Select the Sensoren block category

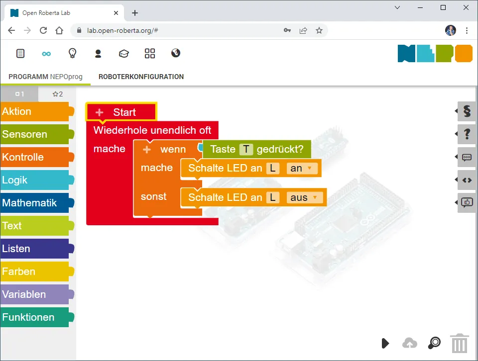tap(25, 134)
